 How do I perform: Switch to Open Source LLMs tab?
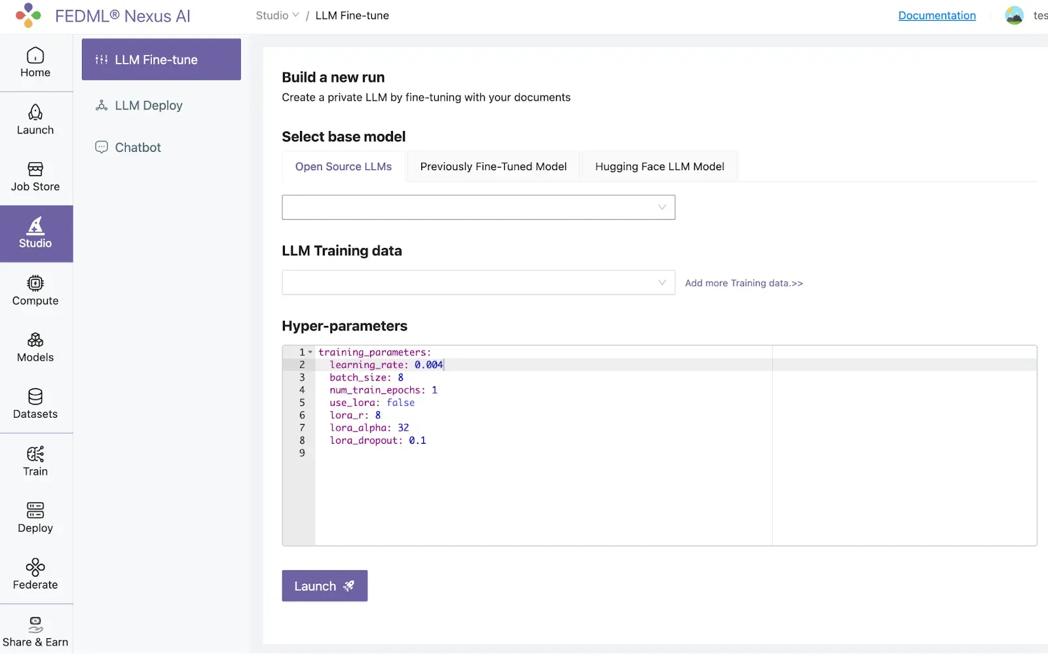coord(343,167)
